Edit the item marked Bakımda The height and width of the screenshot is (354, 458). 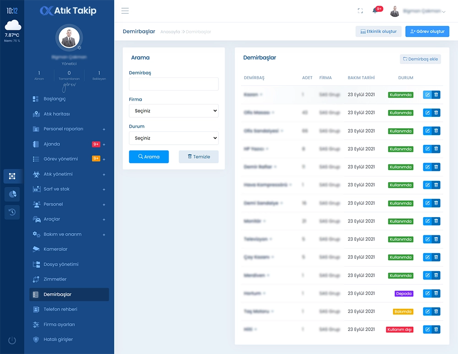(427, 311)
